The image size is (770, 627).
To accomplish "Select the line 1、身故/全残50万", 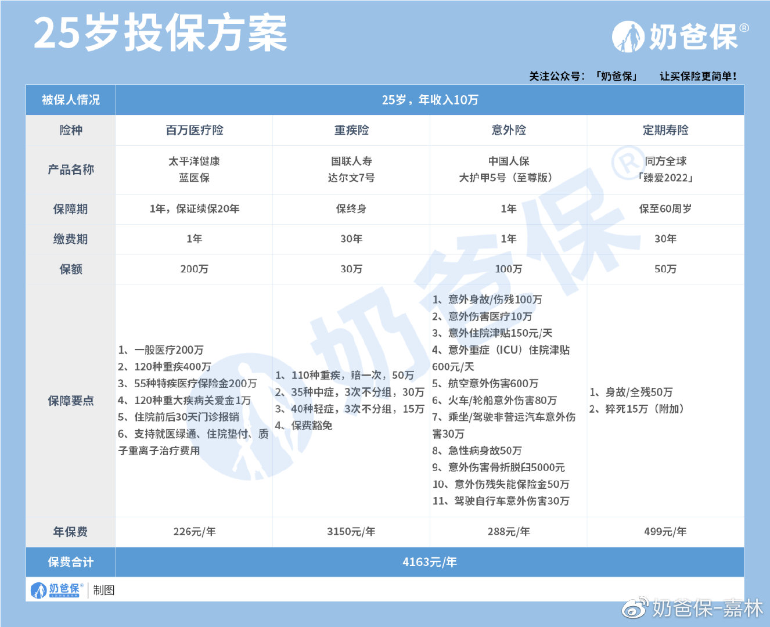I will click(x=631, y=392).
